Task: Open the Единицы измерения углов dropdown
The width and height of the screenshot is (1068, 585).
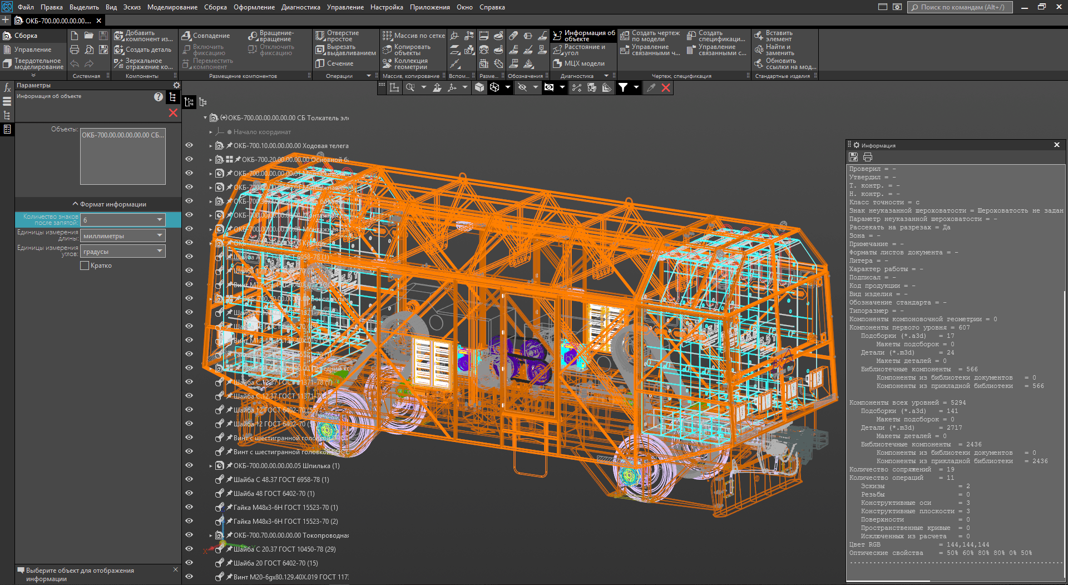Action: [123, 252]
